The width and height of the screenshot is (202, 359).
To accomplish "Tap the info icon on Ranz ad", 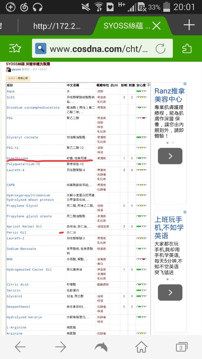I will [x=185, y=84].
